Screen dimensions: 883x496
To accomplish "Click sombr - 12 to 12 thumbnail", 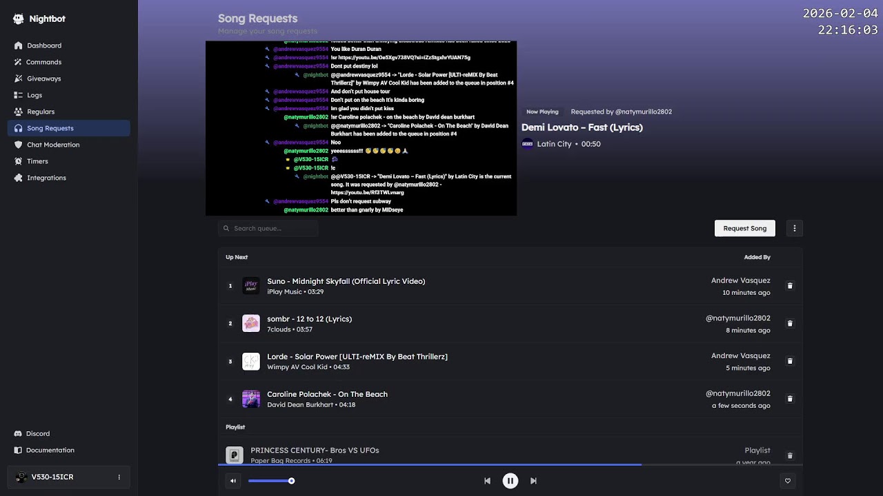I will tap(251, 323).
